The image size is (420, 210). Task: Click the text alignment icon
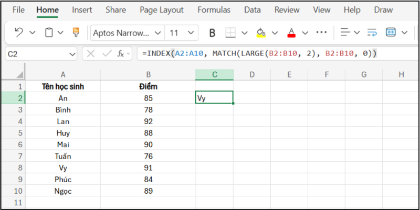pos(345,32)
